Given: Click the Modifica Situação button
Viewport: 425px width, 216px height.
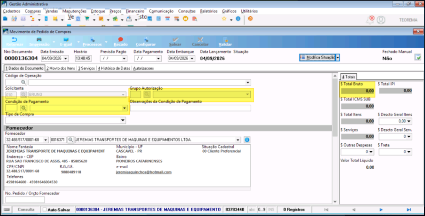Looking at the screenshot, I should click(318, 57).
